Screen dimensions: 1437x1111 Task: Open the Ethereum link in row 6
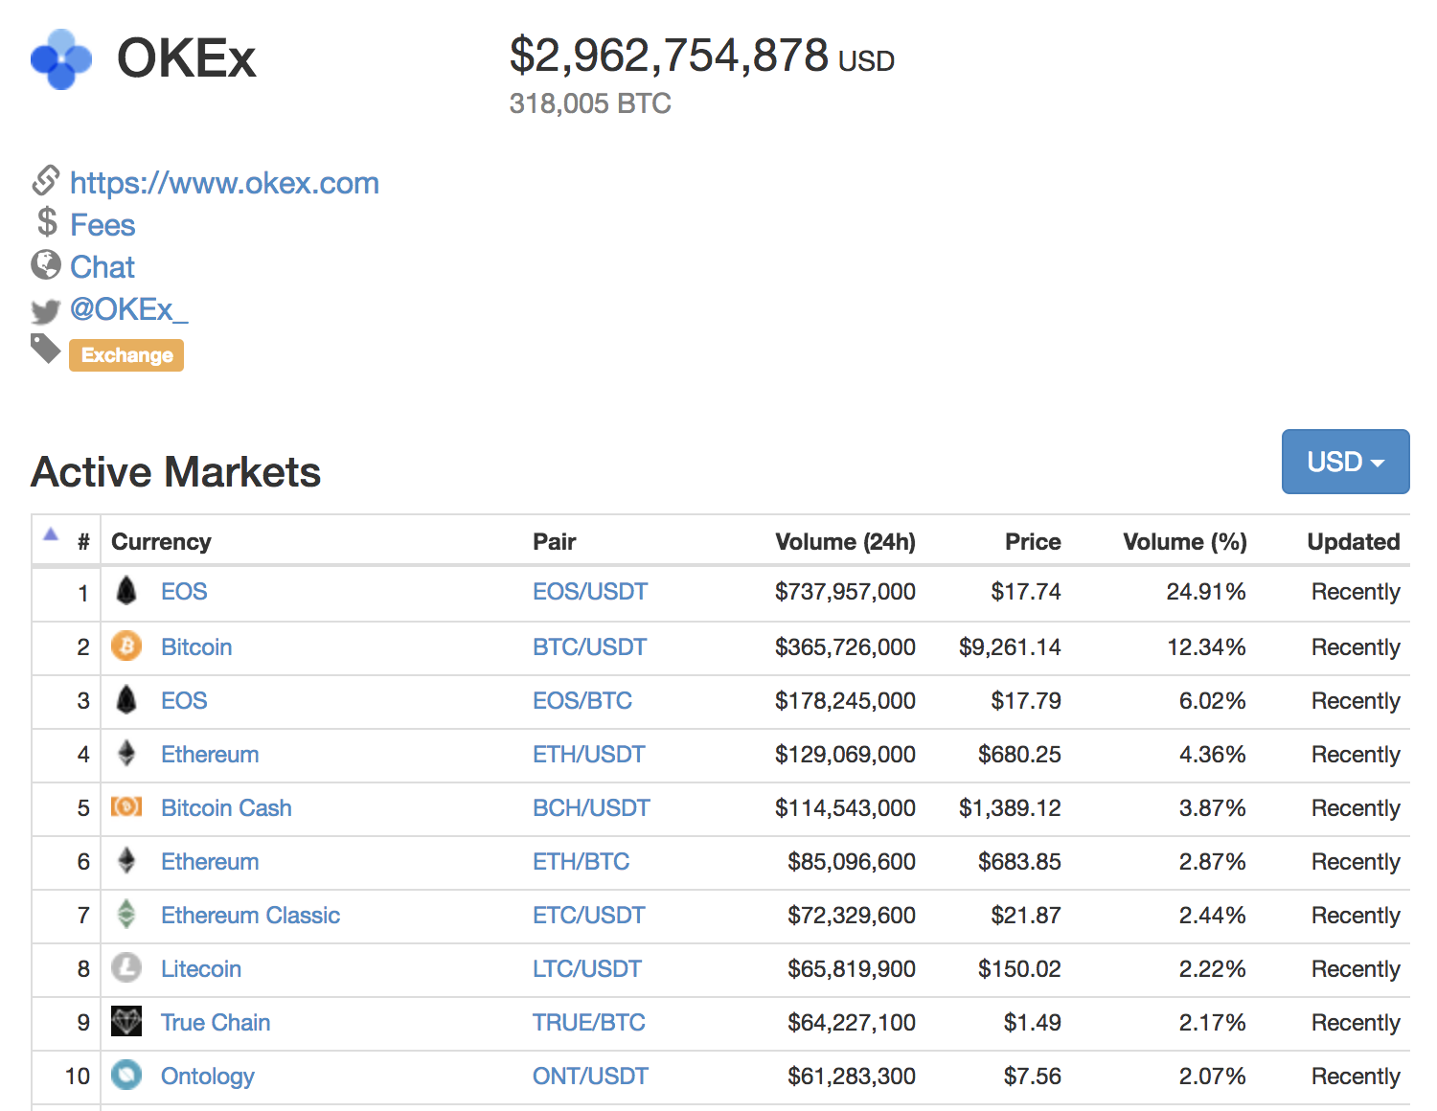coord(210,862)
